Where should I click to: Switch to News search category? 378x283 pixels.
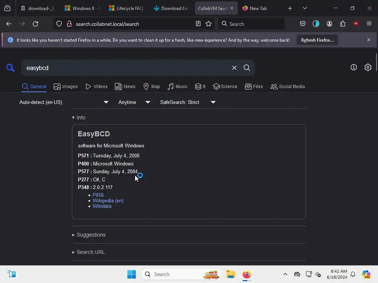tap(125, 87)
